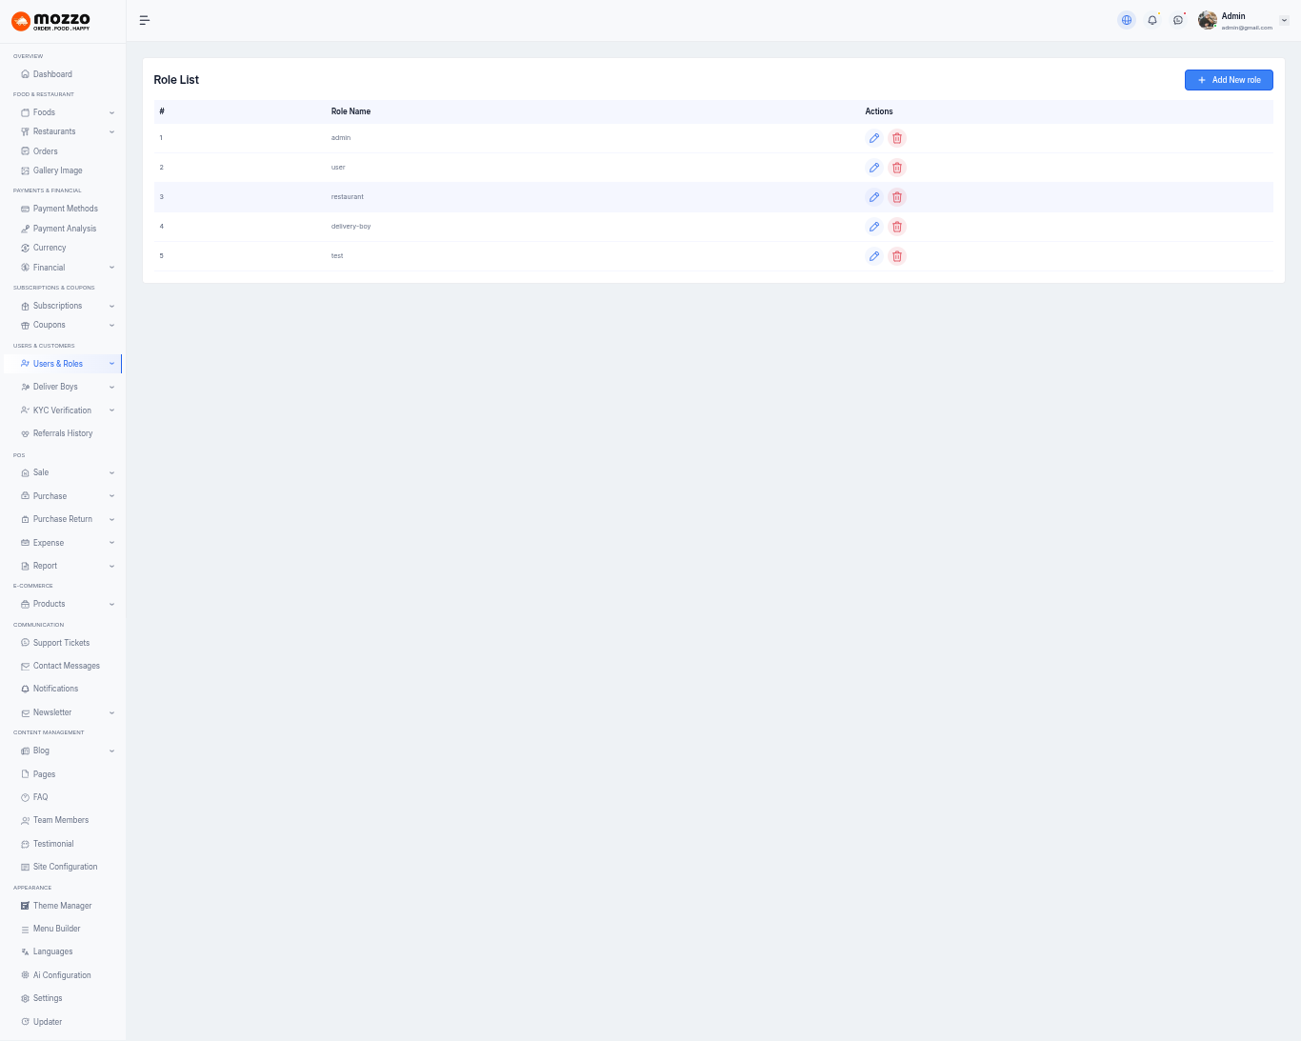The width and height of the screenshot is (1301, 1041).
Task: Go to Support Tickets page
Action: 61,643
